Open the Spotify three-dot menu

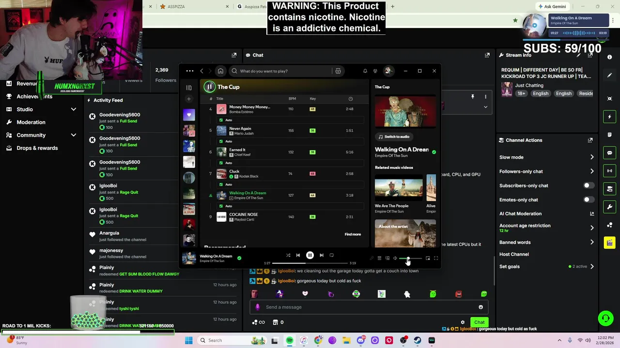pos(189,71)
